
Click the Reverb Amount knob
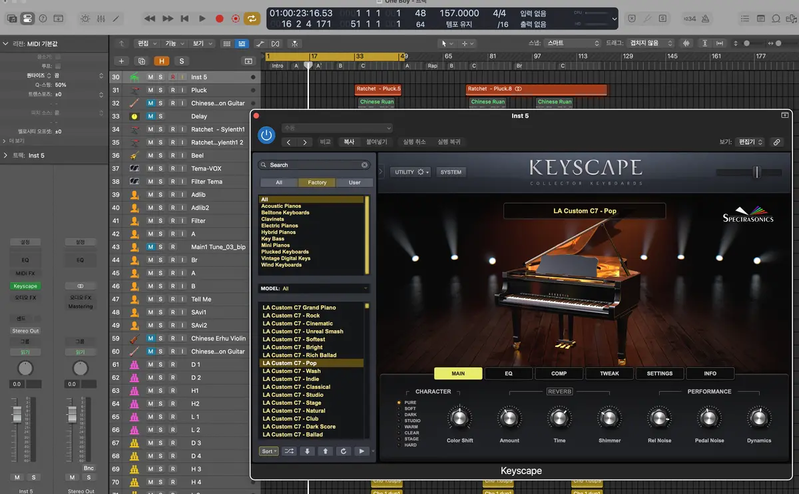click(509, 418)
